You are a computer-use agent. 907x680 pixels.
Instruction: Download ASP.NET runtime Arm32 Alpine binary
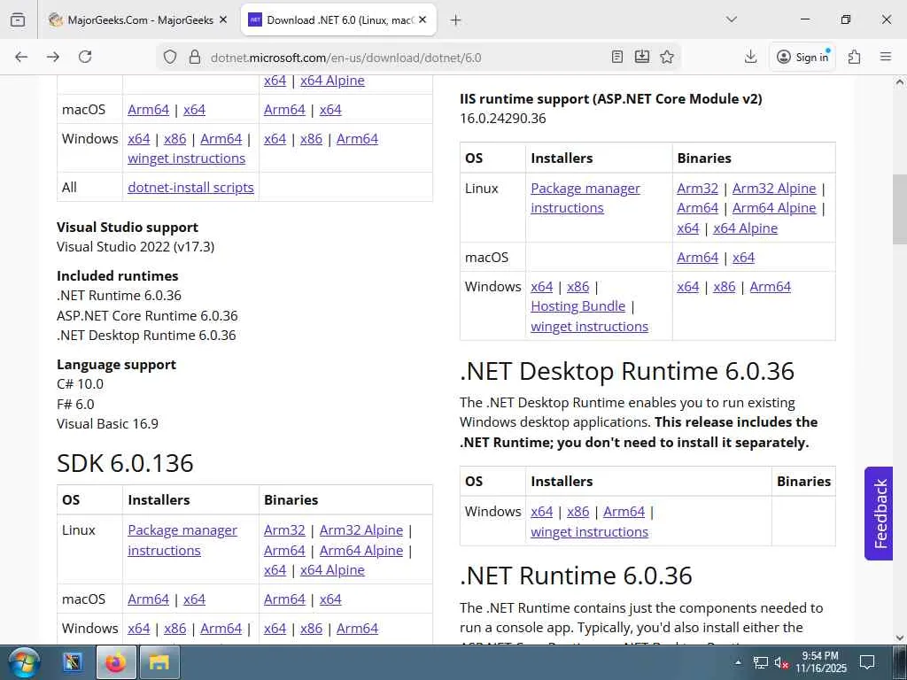click(774, 188)
